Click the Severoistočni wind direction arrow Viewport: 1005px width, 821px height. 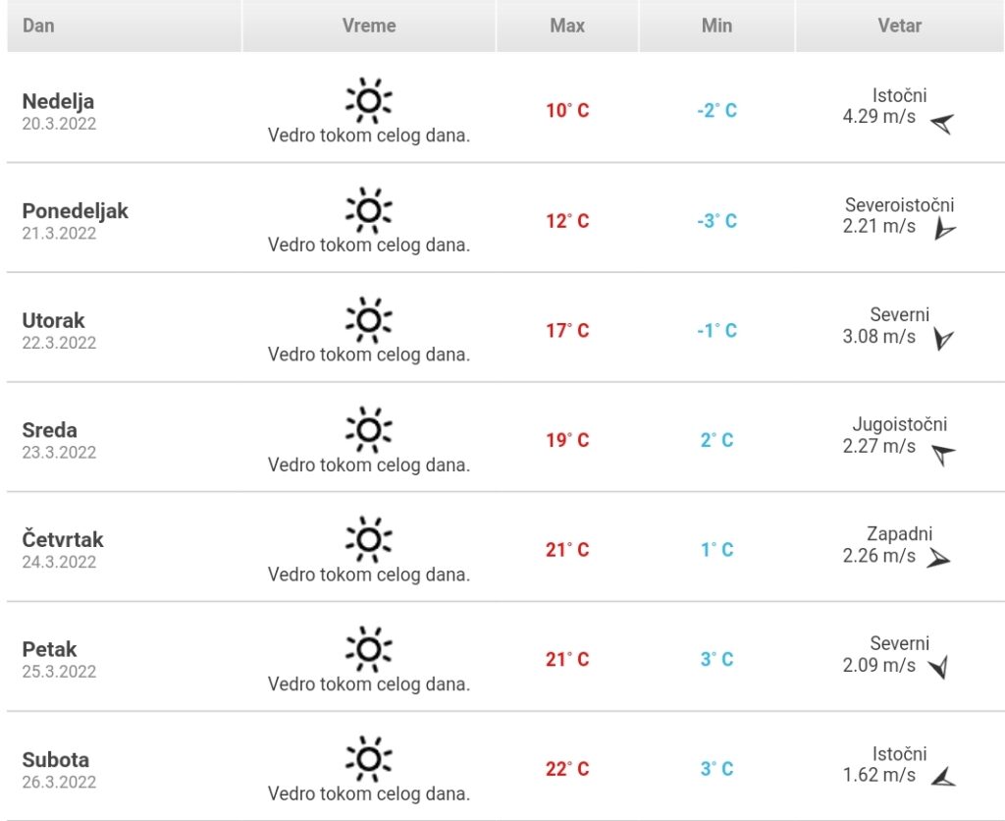pyautogui.click(x=944, y=229)
